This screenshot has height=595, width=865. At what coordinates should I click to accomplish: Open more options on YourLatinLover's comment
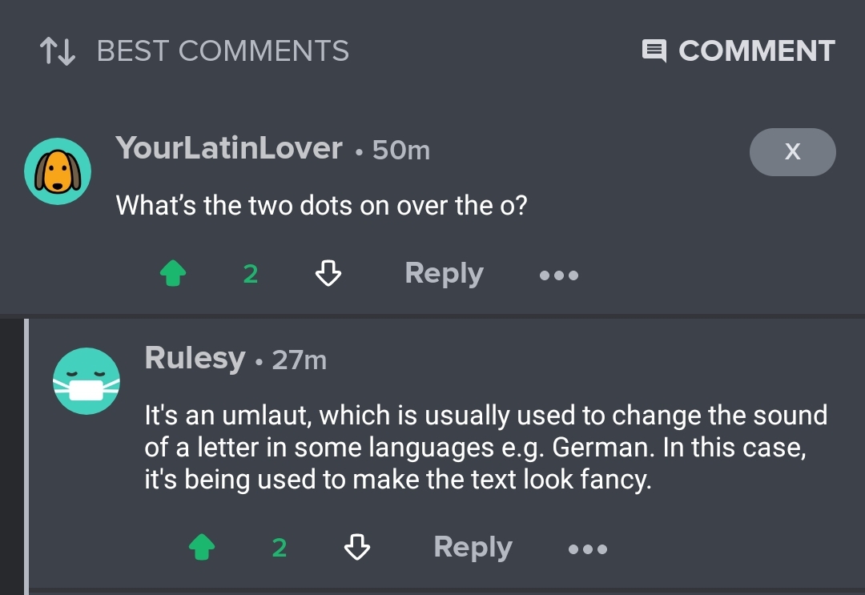tap(559, 275)
